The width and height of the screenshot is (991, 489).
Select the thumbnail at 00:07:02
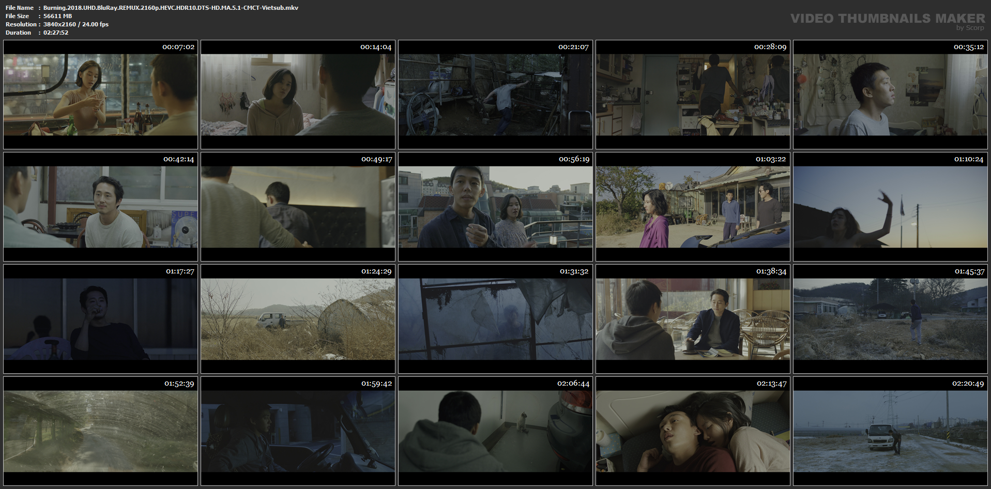click(100, 95)
